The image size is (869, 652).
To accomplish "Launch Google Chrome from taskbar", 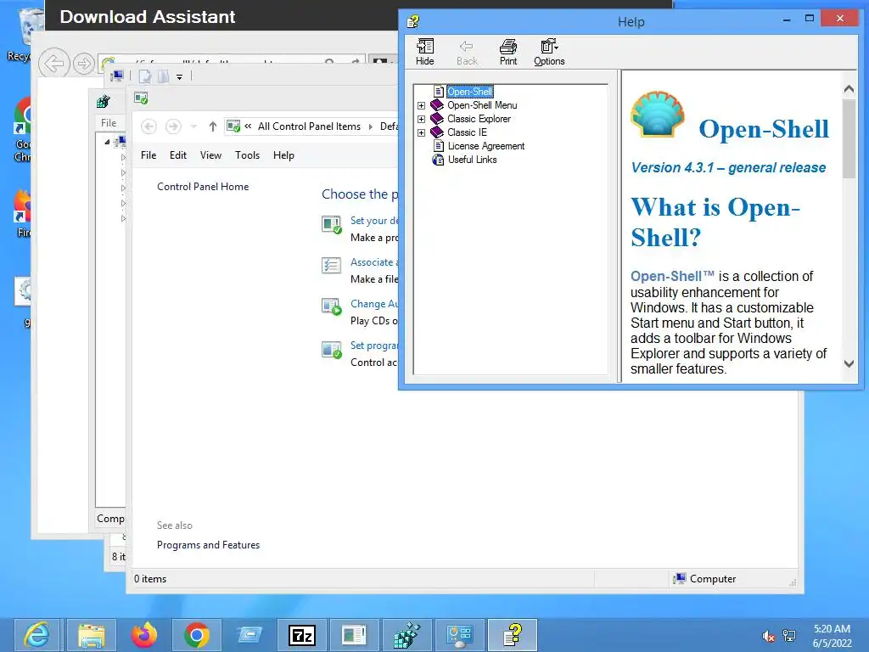I will [196, 635].
